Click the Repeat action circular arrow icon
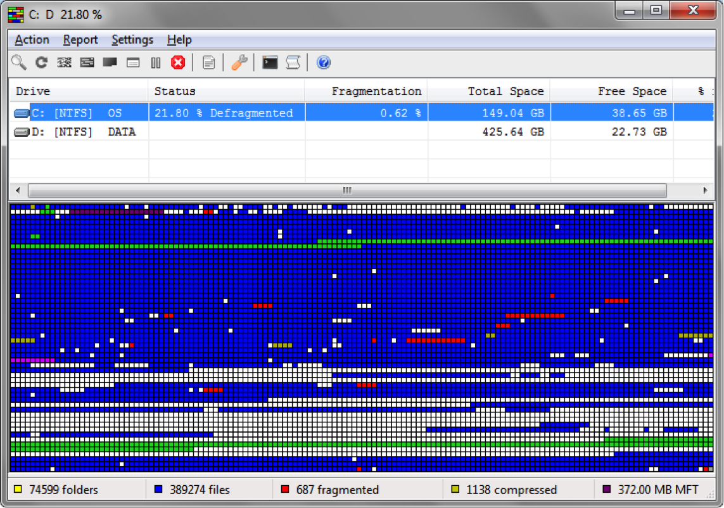Image resolution: width=724 pixels, height=508 pixels. 42,62
